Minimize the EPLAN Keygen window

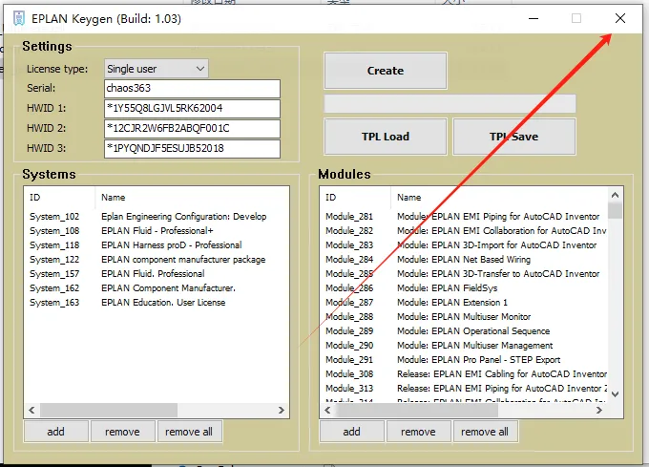point(534,19)
